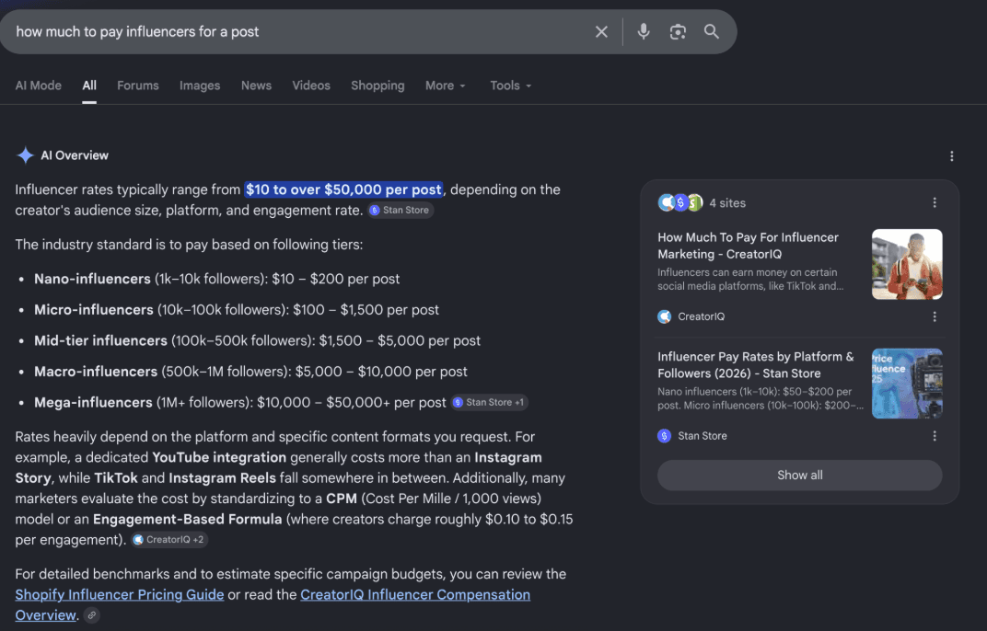Click the Stan Store favicon in sources card
Viewport: 987px width, 631px height.
pos(664,436)
